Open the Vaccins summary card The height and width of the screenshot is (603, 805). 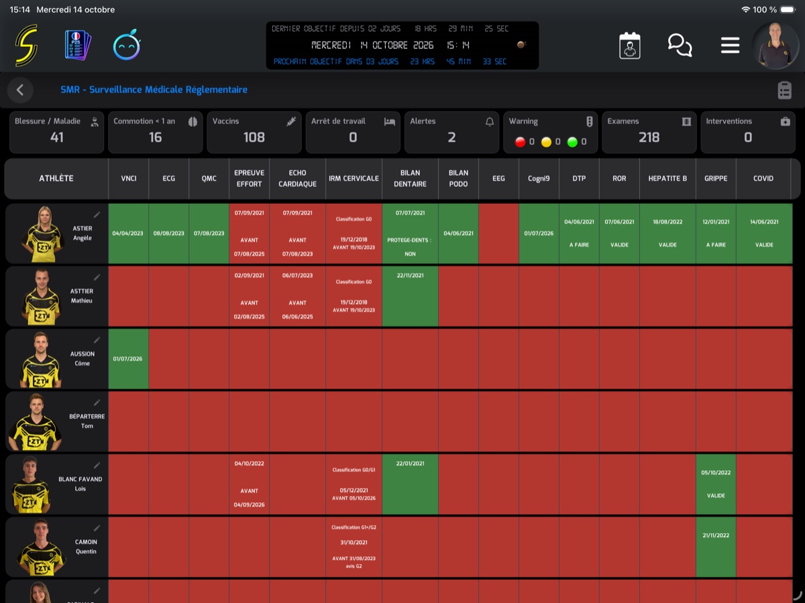point(254,132)
